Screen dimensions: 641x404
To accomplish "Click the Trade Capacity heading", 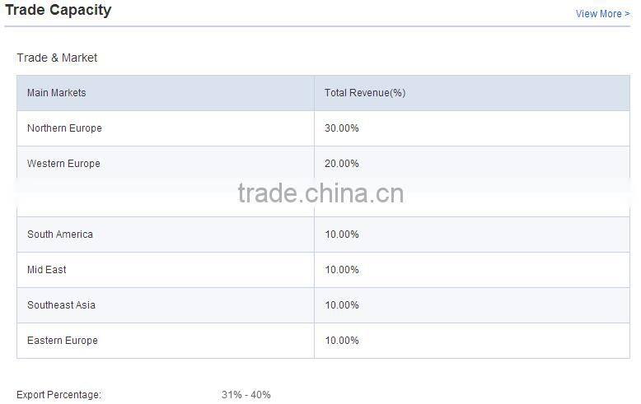I will coord(58,11).
